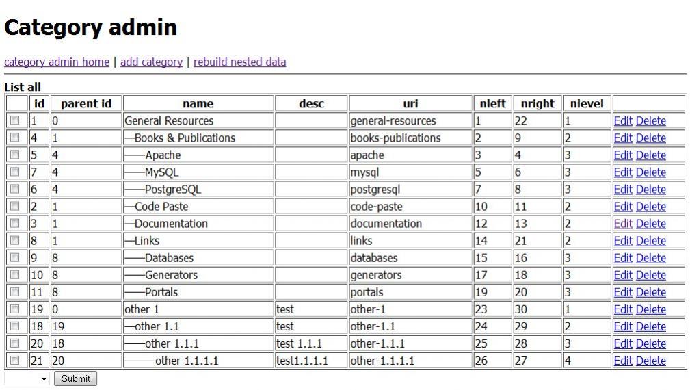This screenshot has height=390, width=690.
Task: Open the bulk action dropdown below table
Action: [x=27, y=378]
